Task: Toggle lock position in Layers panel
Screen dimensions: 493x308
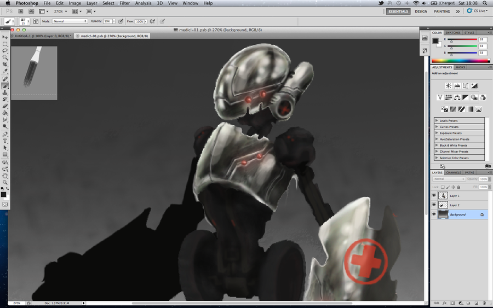Action: tap(453, 187)
